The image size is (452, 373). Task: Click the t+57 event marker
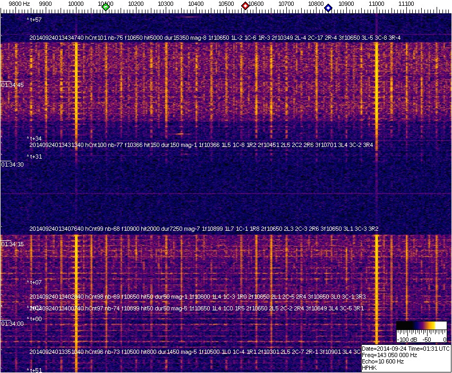coord(35,20)
